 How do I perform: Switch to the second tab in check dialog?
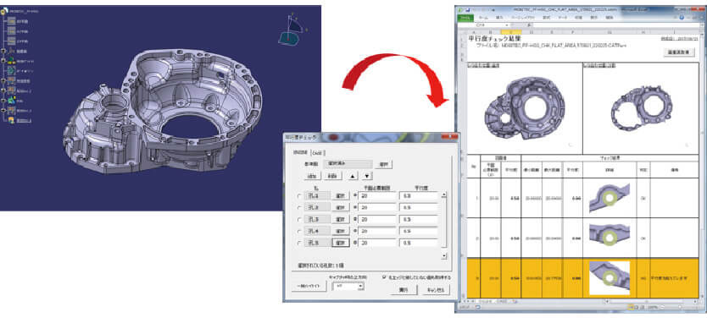319,152
